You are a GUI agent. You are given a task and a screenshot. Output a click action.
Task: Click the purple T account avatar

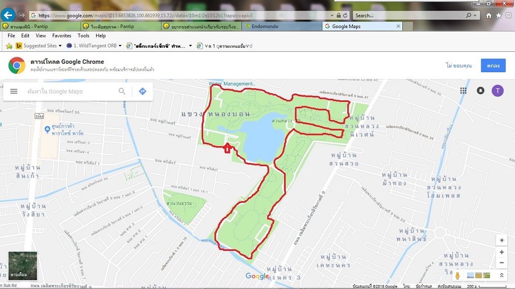click(x=497, y=90)
